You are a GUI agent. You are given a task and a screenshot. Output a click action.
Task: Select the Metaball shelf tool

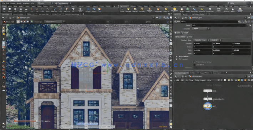(94, 10)
